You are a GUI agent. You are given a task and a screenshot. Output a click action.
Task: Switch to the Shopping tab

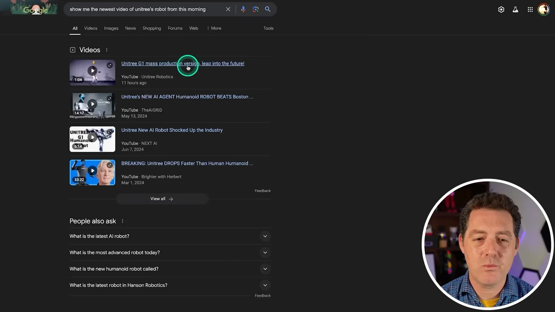[x=152, y=28]
